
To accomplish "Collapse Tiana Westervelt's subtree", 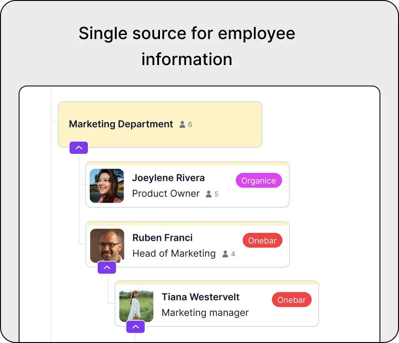I will coord(135,327).
